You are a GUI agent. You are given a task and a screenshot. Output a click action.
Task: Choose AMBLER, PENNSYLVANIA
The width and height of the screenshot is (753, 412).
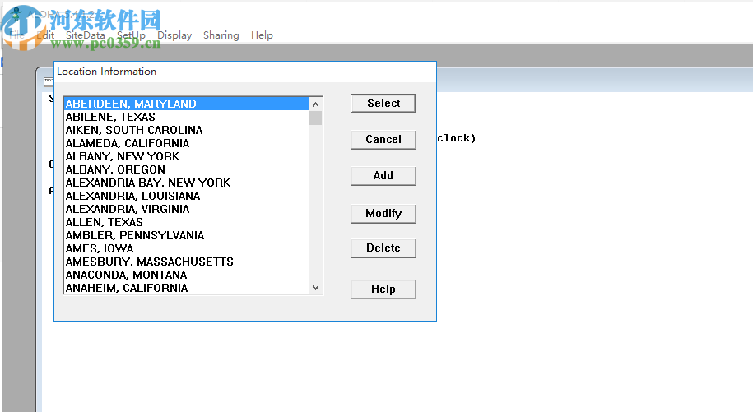186,235
